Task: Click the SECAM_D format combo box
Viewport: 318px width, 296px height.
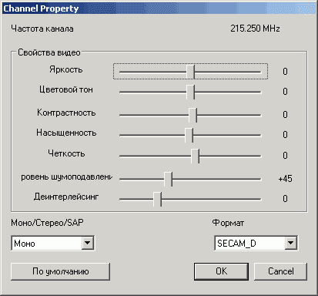Action: coord(256,243)
